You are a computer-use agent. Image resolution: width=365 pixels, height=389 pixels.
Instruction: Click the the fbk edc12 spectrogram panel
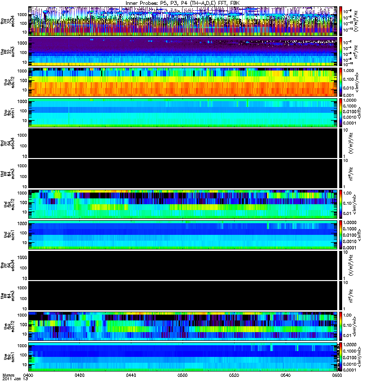click(x=183, y=326)
